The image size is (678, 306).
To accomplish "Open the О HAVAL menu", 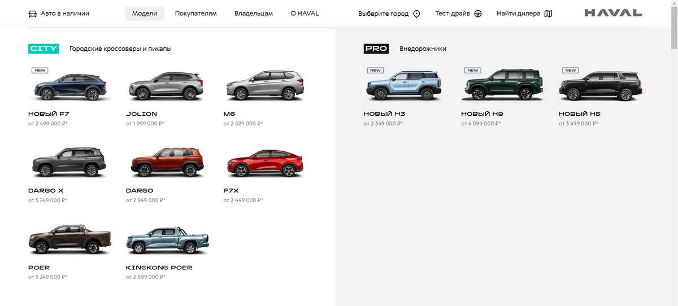I will click(305, 14).
